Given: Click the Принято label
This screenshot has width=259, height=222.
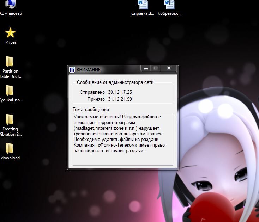Looking at the screenshot, I should click(x=96, y=99).
